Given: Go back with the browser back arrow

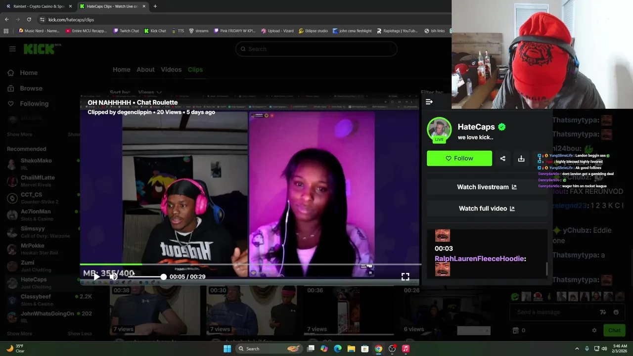Looking at the screenshot, I should click(6, 19).
